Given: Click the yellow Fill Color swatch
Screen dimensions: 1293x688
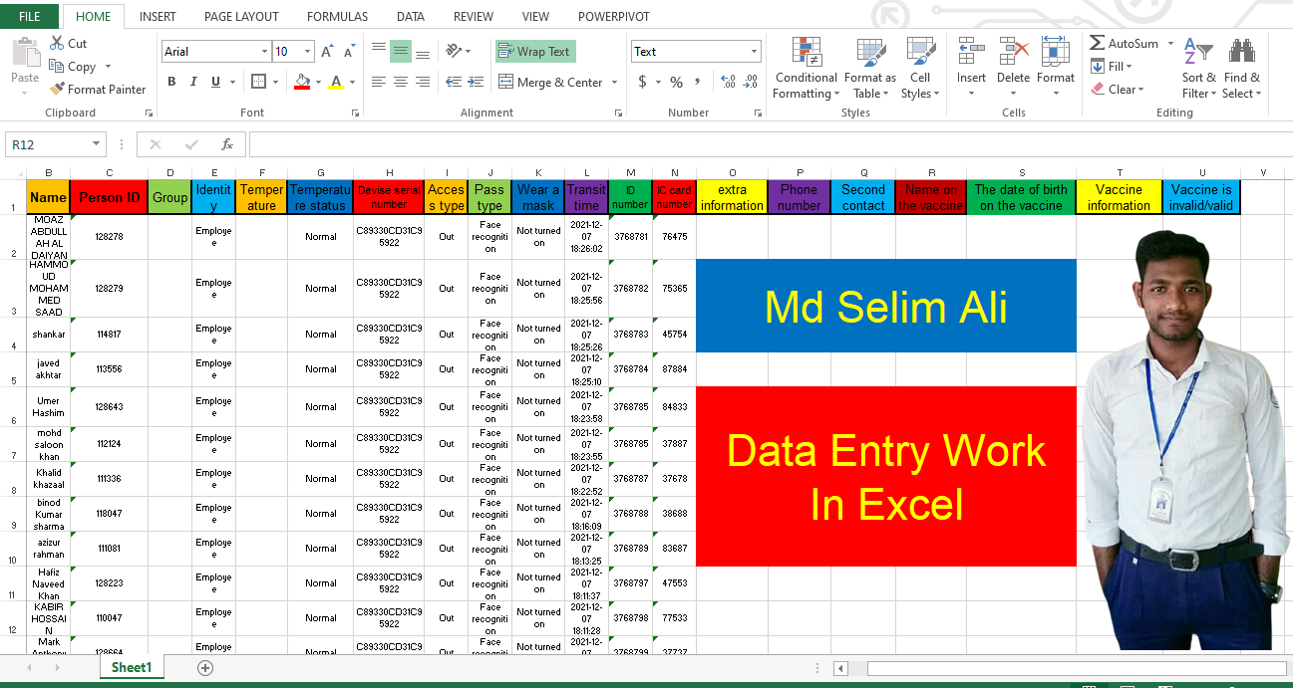Looking at the screenshot, I should pos(303,82).
